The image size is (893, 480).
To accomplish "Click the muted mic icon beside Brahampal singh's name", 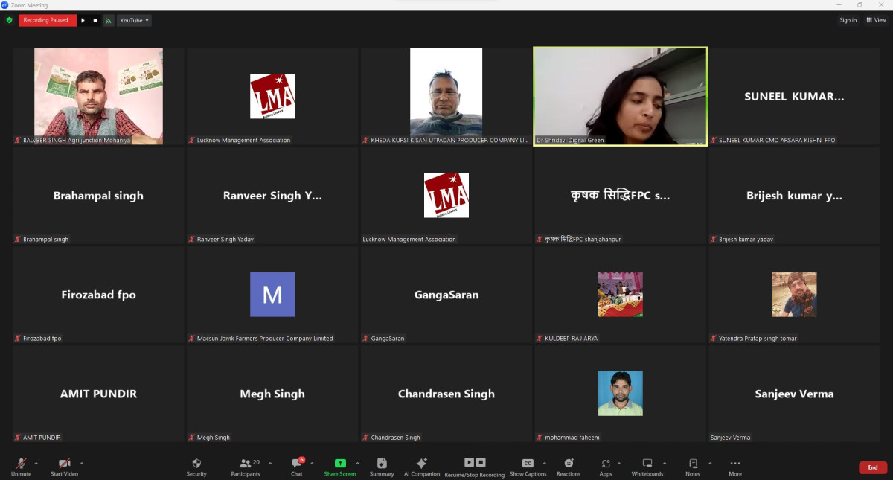I will tap(18, 240).
